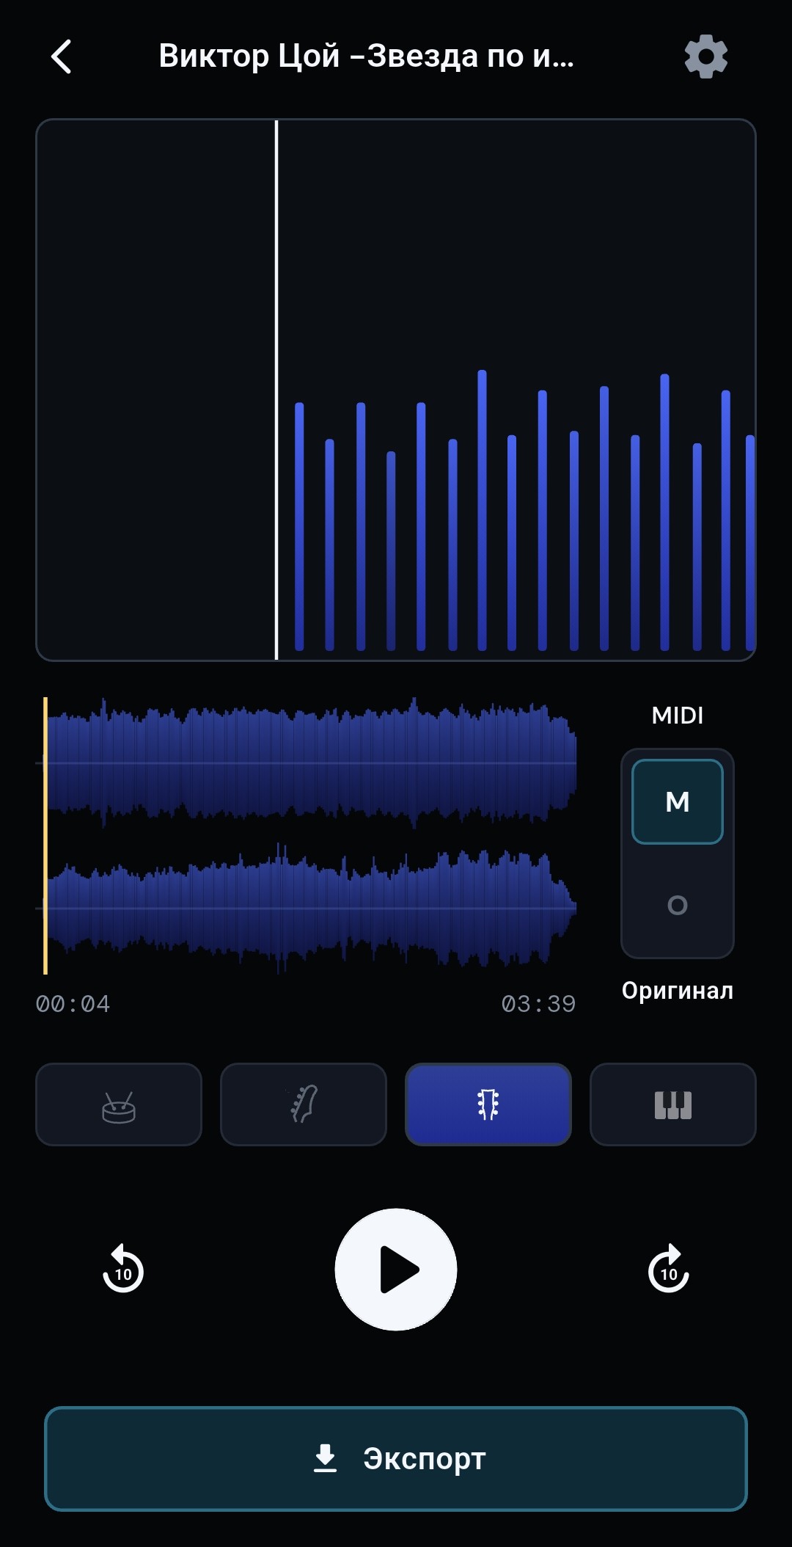Click the Оригинал label
This screenshot has height=1547, width=792.
pyautogui.click(x=678, y=991)
